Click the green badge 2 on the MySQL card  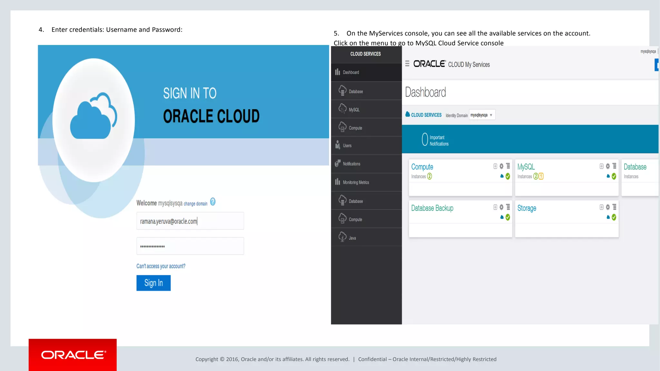536,176
